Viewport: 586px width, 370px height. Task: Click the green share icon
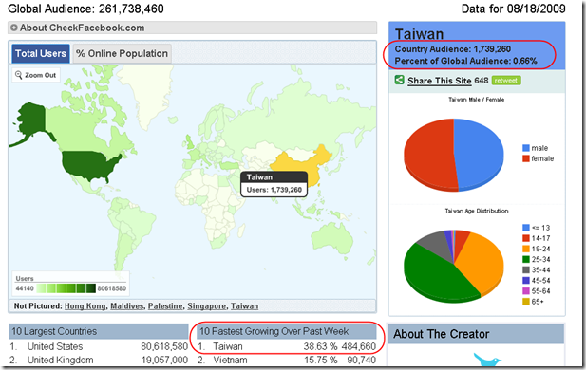[x=400, y=80]
